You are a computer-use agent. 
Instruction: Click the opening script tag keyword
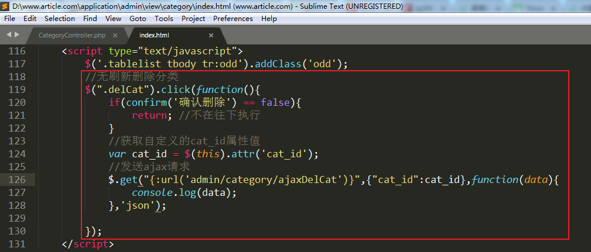click(85, 51)
